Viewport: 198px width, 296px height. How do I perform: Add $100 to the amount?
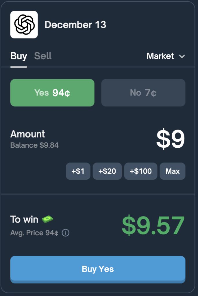140,171
